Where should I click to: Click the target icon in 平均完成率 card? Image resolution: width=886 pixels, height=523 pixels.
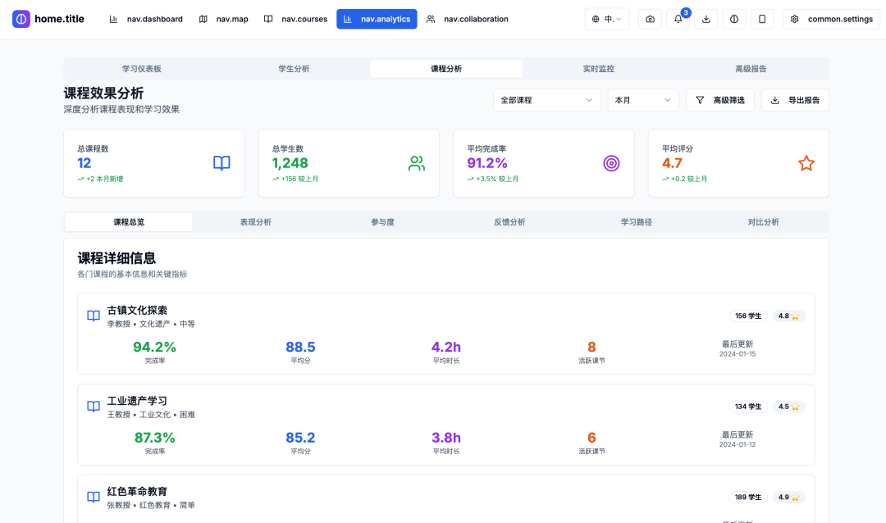click(611, 163)
